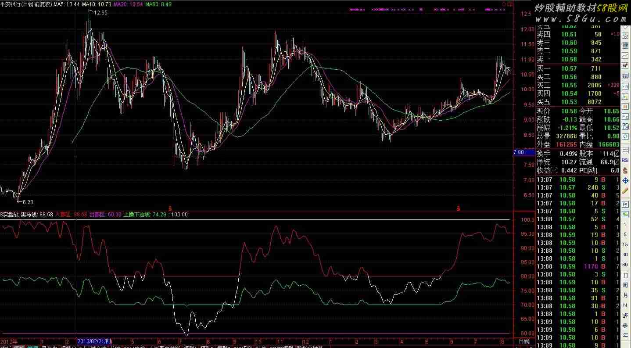Click the blue four-arrow move icon
Screen dimensions: 631x348
coord(625,180)
